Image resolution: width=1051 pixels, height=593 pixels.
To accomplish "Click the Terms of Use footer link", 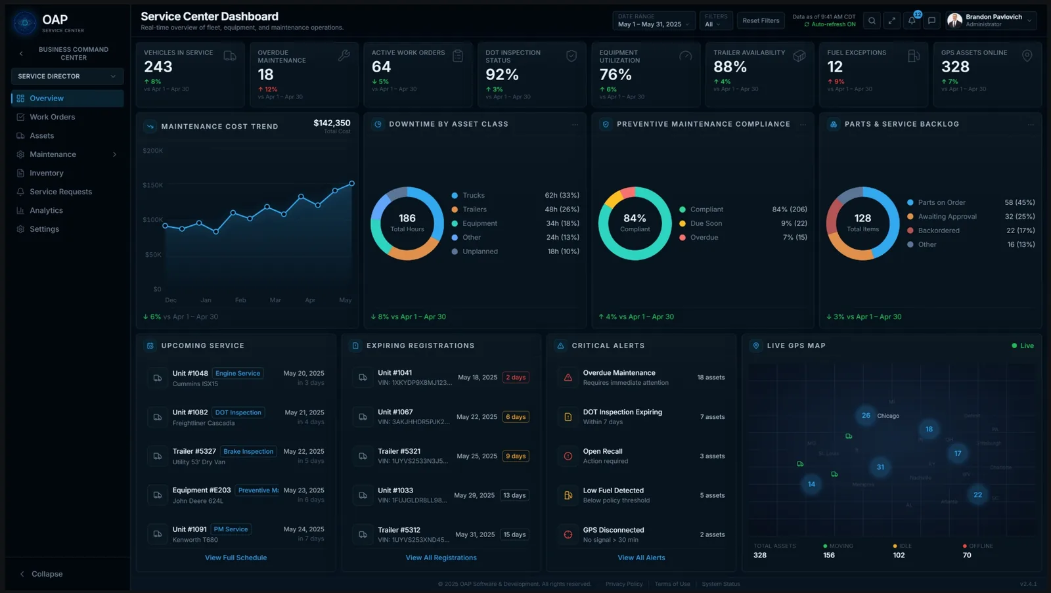I will coord(672,584).
